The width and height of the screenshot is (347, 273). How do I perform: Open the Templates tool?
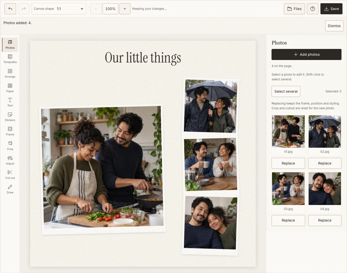coord(10,59)
